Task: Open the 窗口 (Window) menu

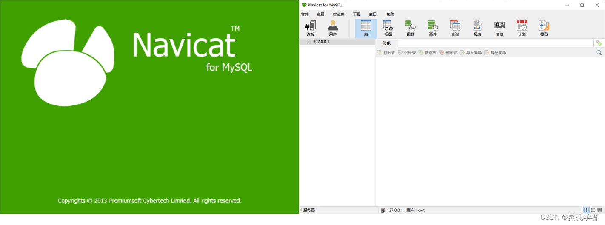Action: pyautogui.click(x=373, y=14)
